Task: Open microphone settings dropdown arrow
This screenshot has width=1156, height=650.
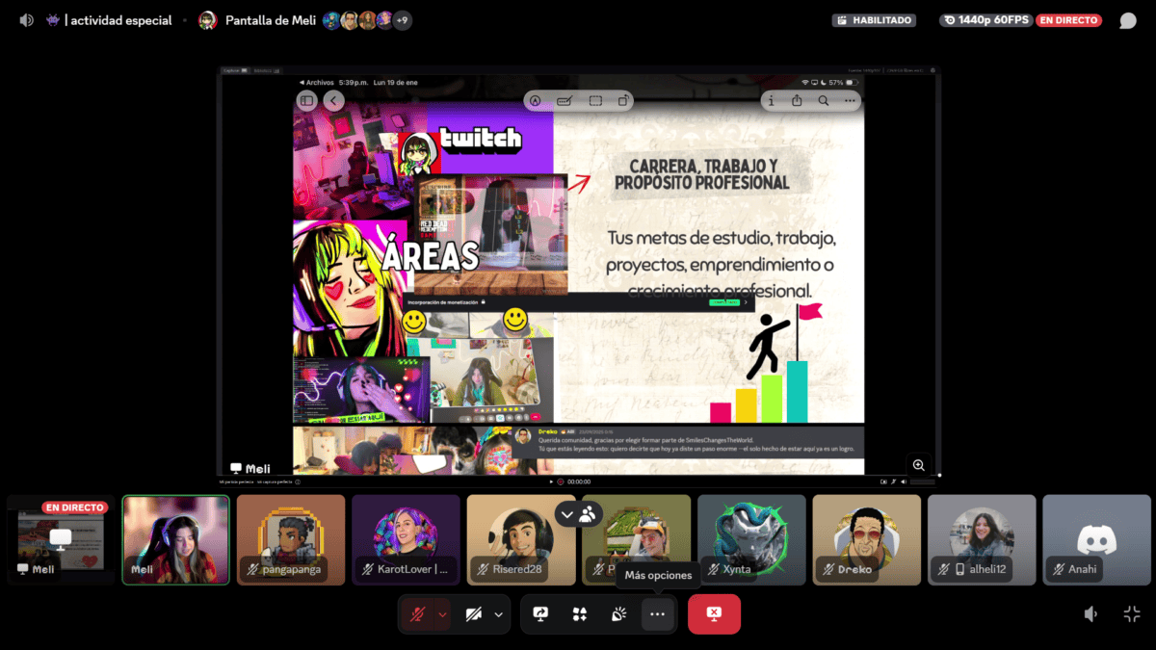Action: 442,614
